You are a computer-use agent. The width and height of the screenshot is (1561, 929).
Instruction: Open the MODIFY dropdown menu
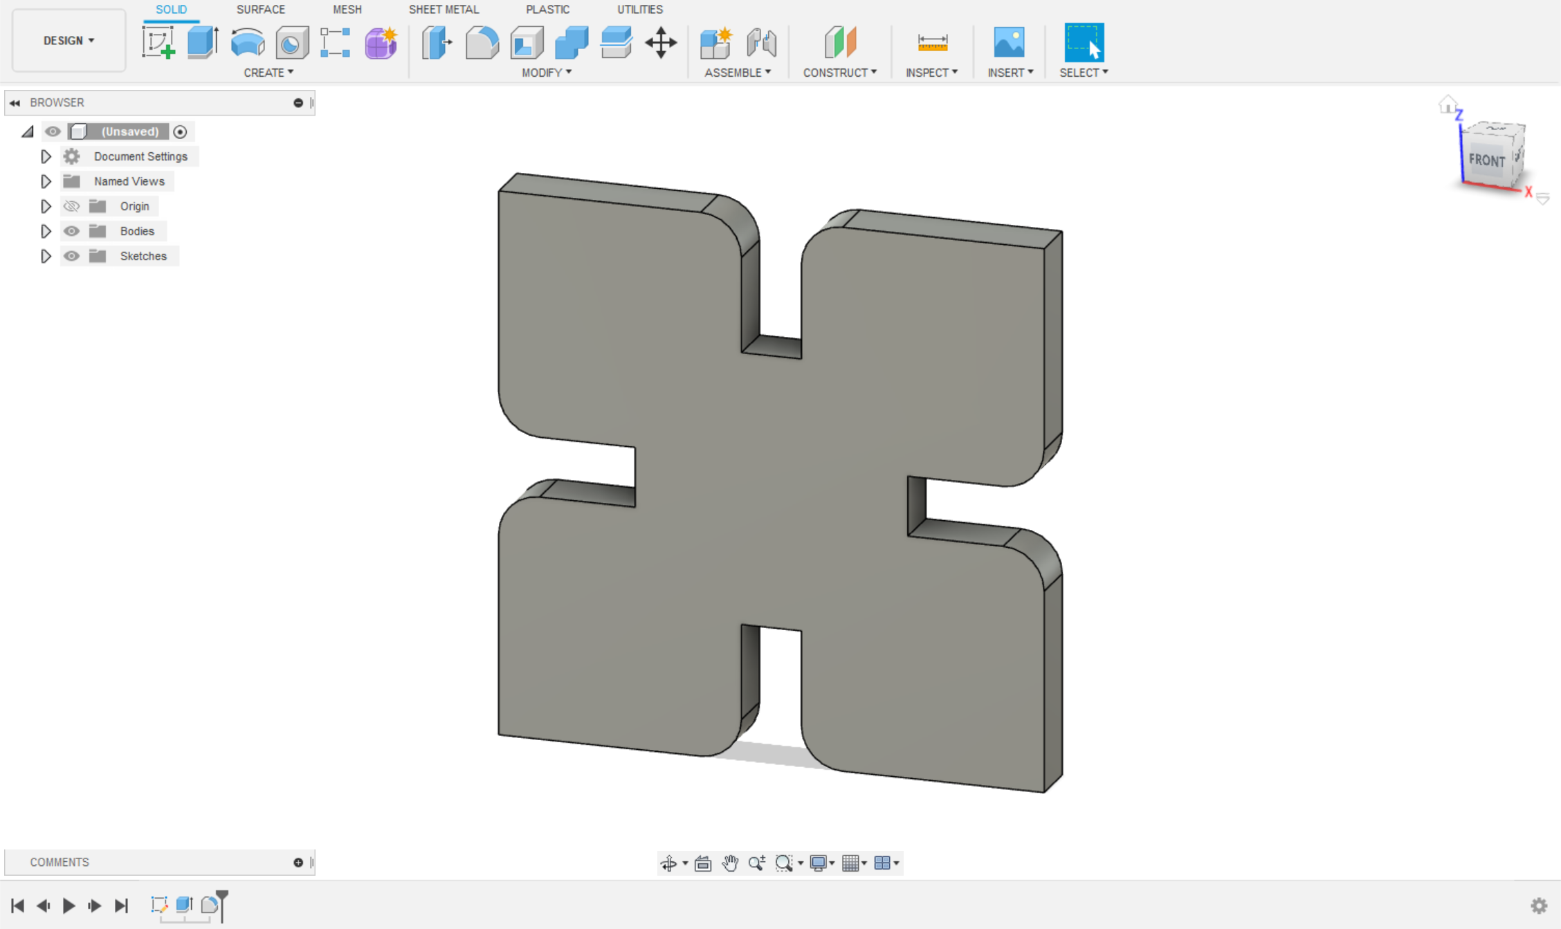547,73
